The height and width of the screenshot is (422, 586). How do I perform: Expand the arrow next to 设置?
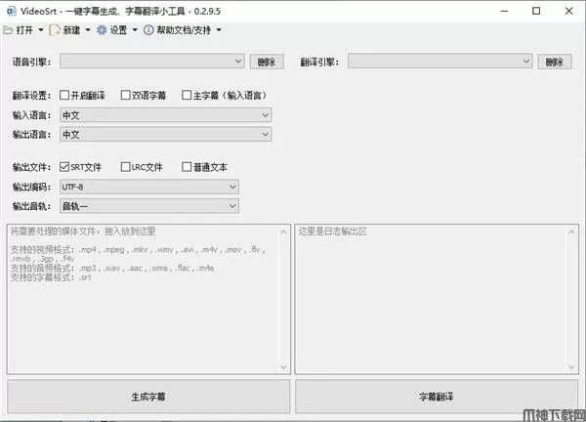tap(135, 30)
